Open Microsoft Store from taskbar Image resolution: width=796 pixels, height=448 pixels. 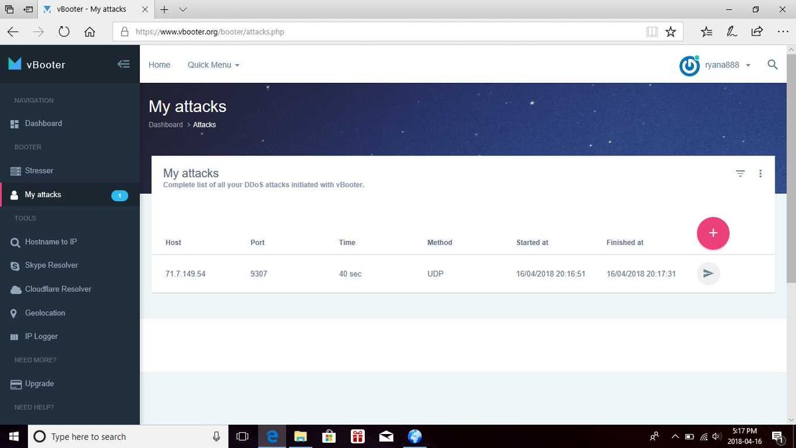(x=329, y=437)
